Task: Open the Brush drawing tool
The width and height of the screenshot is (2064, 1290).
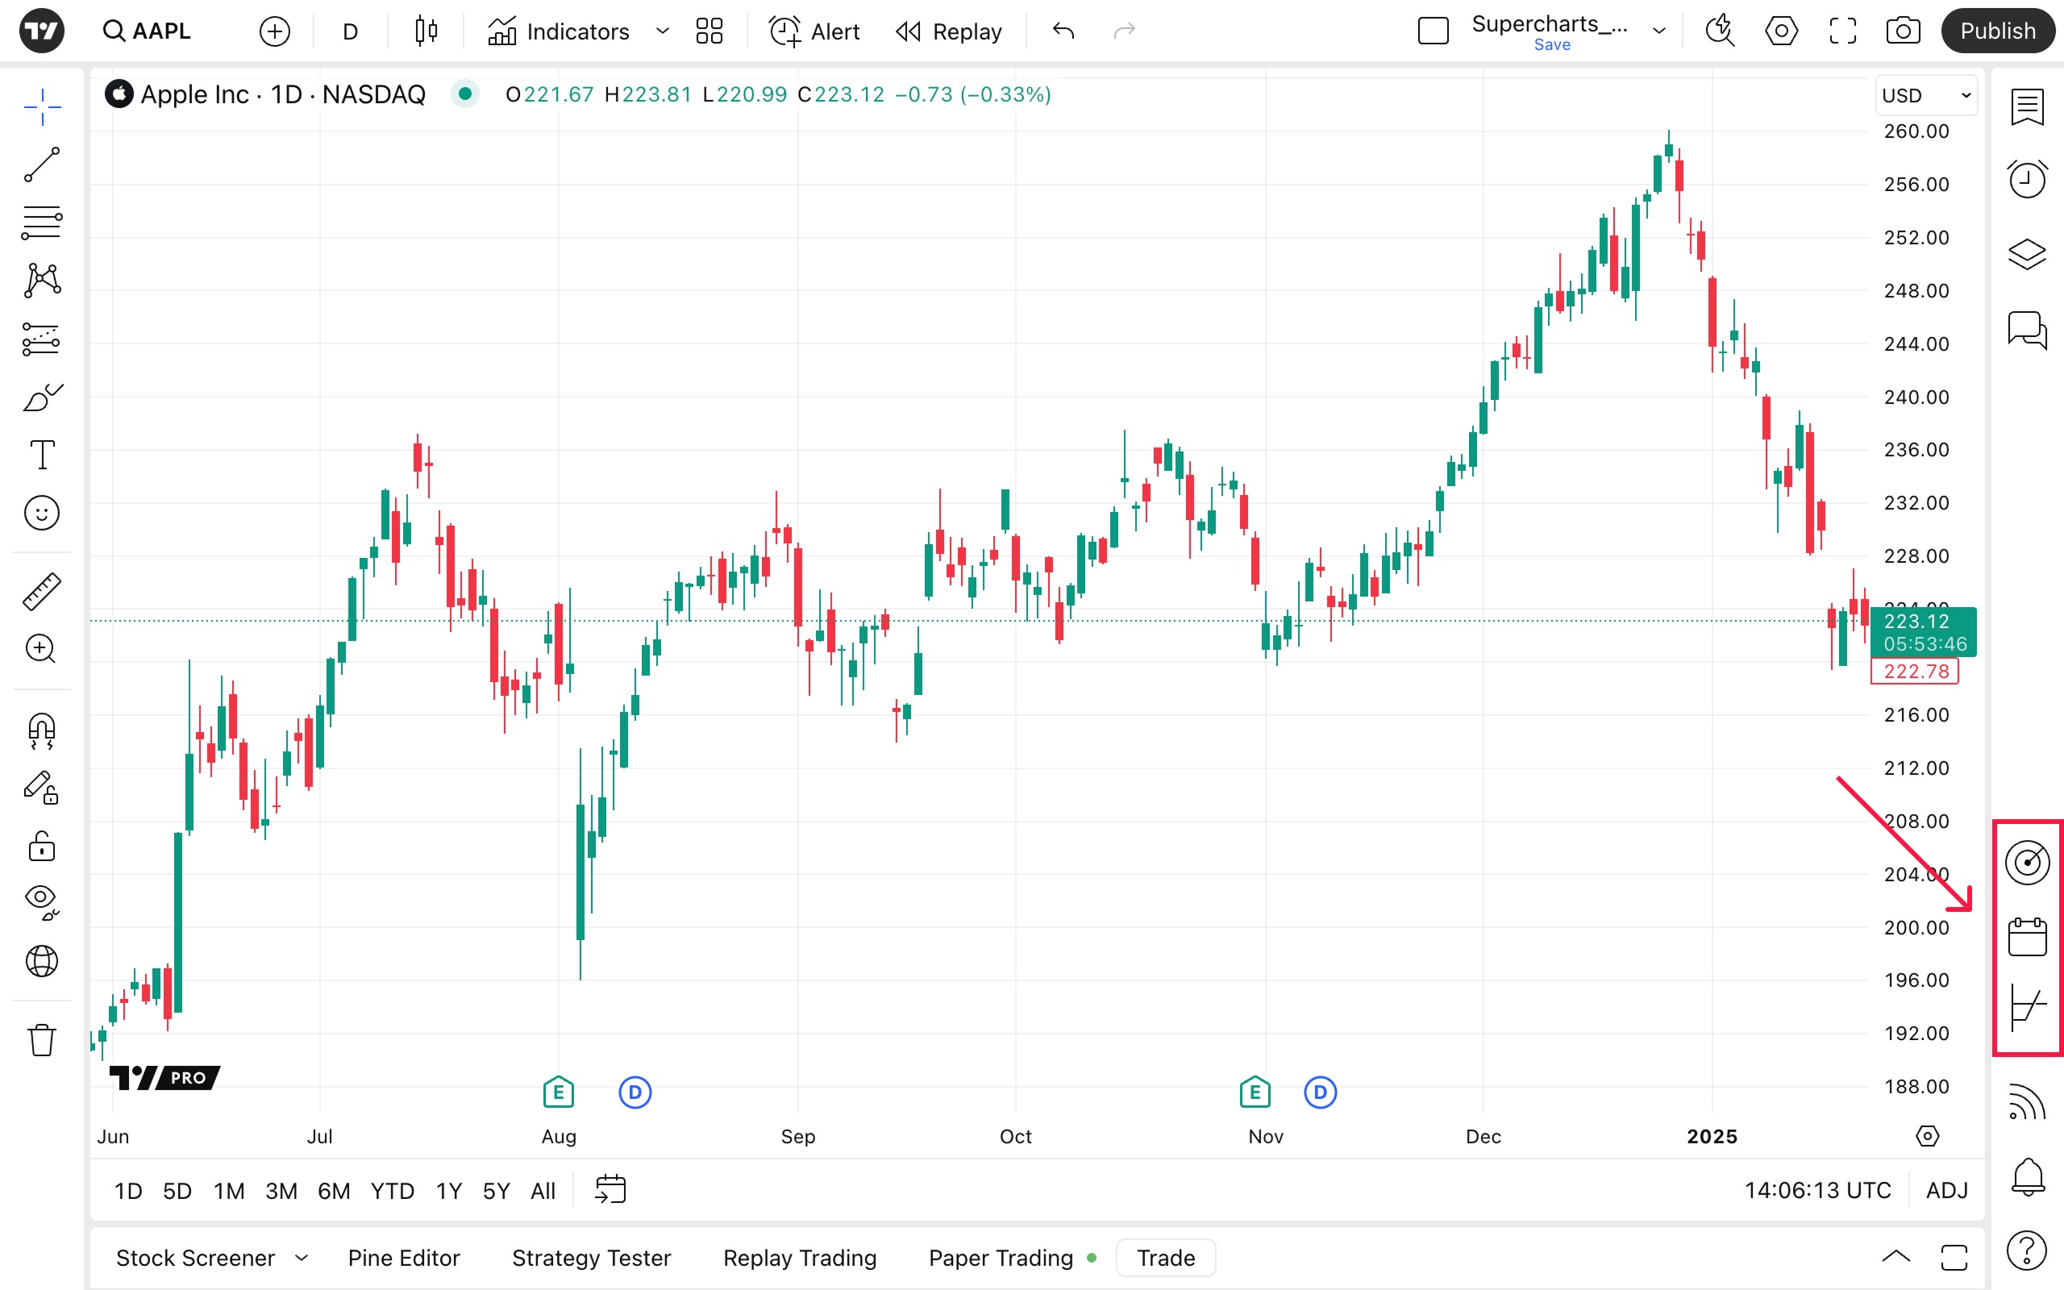Action: coord(41,397)
